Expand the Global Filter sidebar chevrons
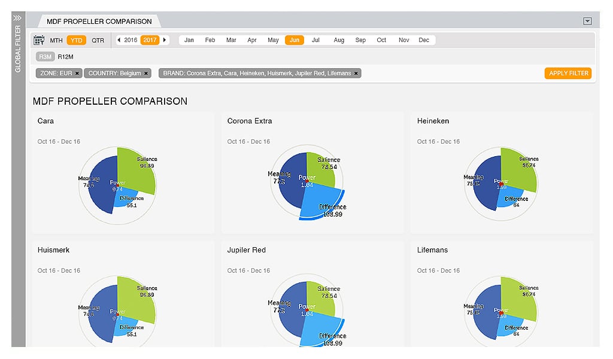 pos(17,18)
